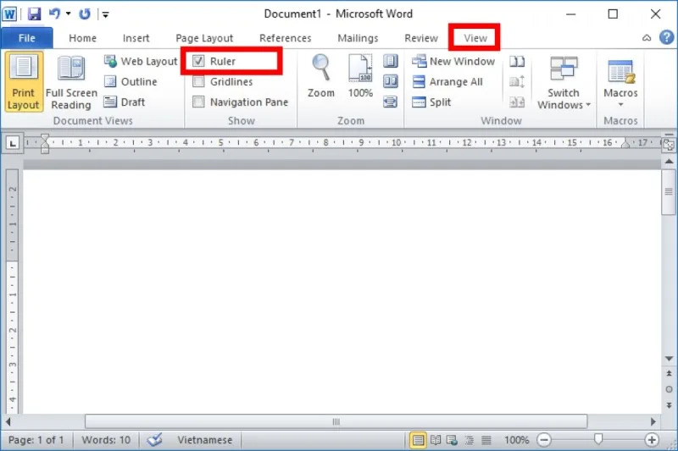Click the proofing check icon in status bar
The height and width of the screenshot is (451, 678).
pos(154,440)
